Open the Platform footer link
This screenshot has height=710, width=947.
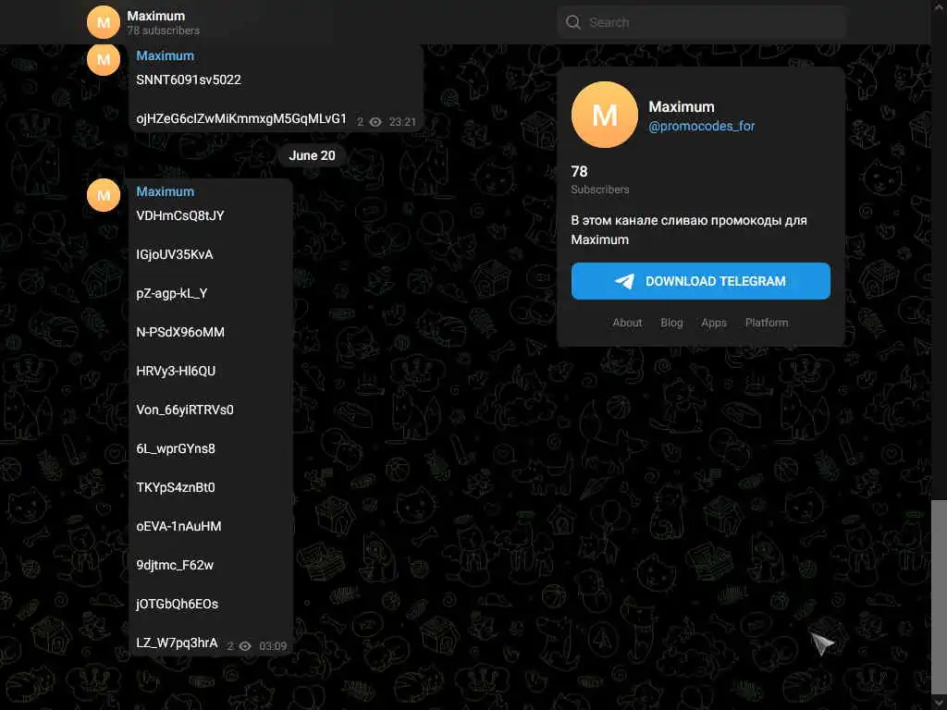[767, 323]
